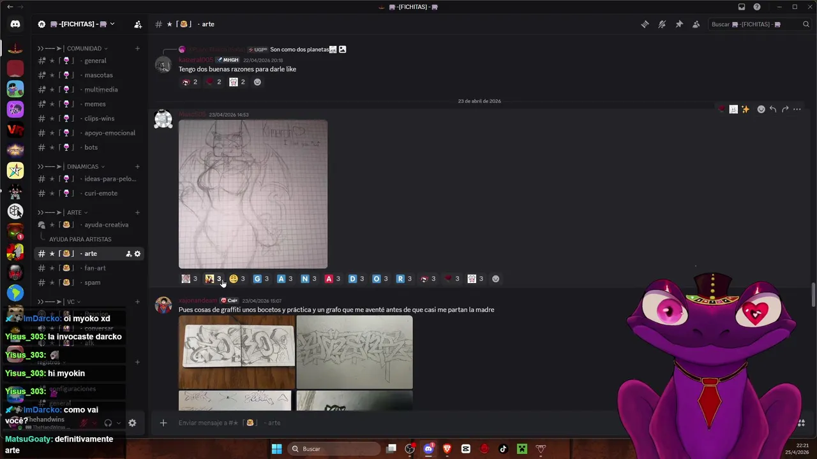Create channel in VC with plus icon
This screenshot has width=817, height=459.
pyautogui.click(x=137, y=302)
